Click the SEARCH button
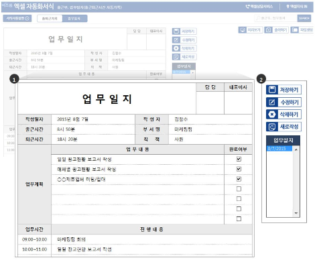315x260 pixels. 304,18
